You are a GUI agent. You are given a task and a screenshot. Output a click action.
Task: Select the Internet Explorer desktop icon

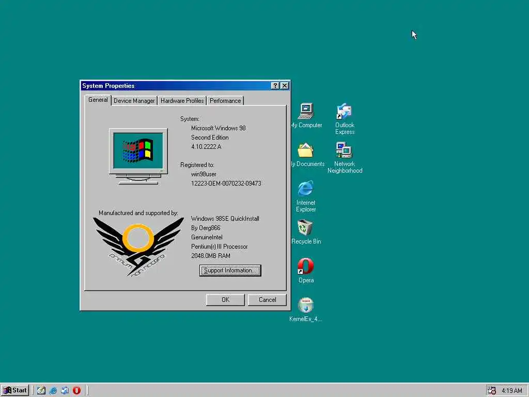306,196
